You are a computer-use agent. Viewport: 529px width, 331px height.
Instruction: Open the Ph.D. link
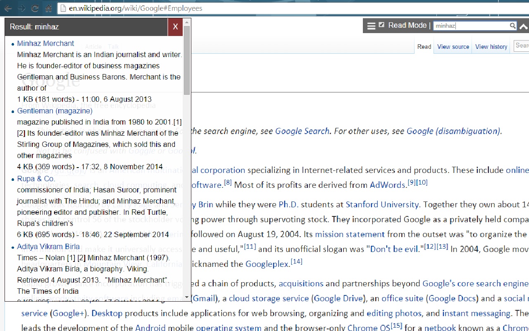pyautogui.click(x=289, y=204)
